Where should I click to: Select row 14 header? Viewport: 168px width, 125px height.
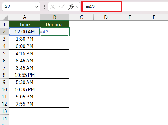click(x=5, y=118)
